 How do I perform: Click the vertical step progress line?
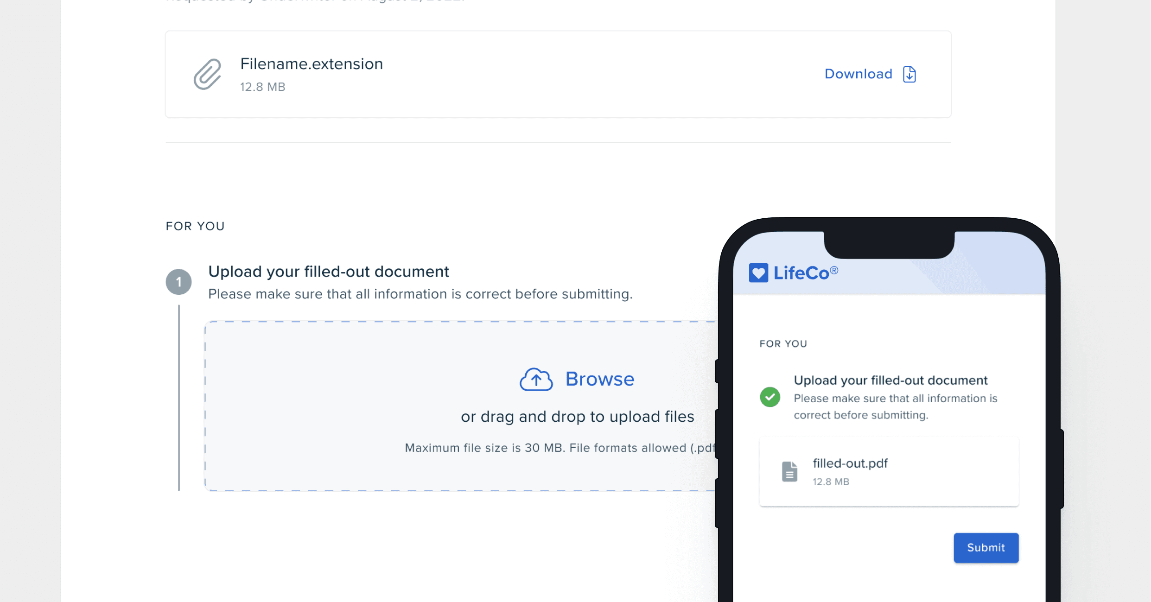point(179,398)
